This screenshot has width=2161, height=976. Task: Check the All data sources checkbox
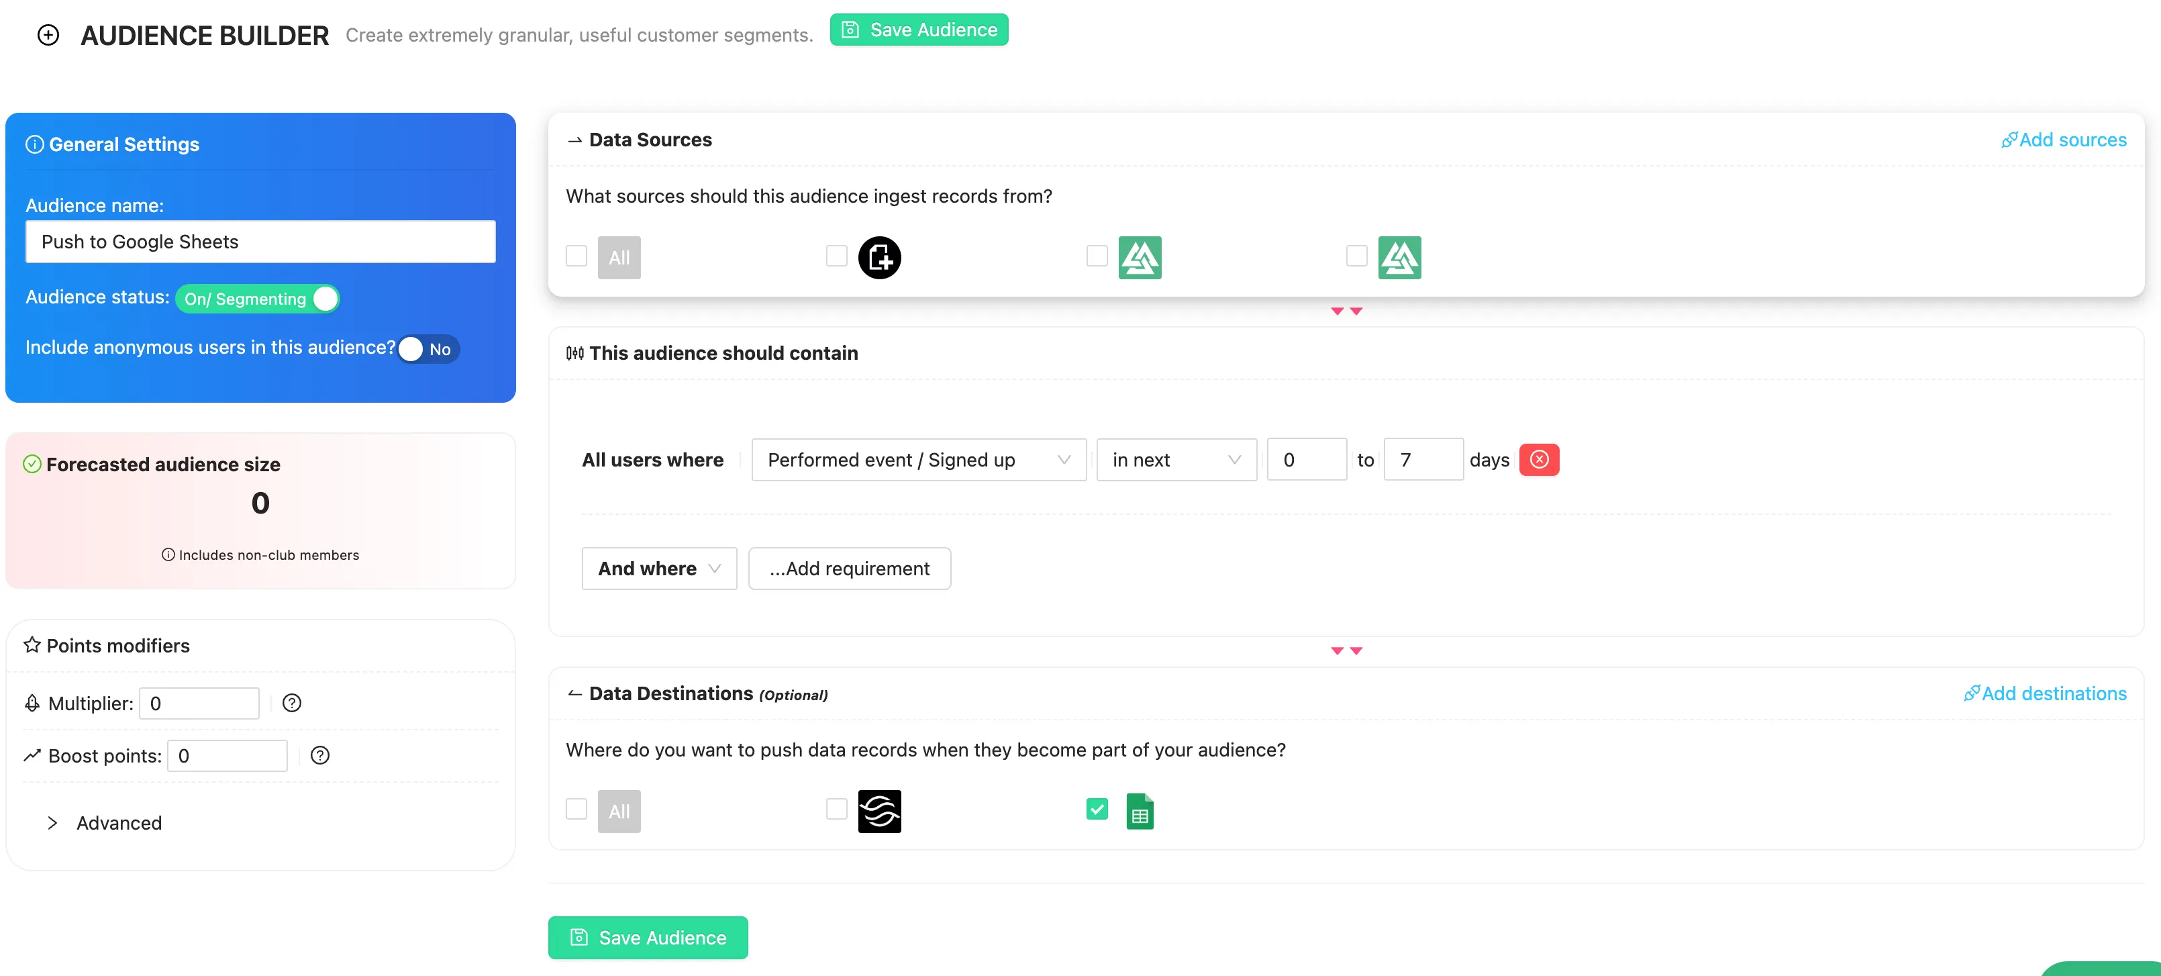pyautogui.click(x=576, y=255)
